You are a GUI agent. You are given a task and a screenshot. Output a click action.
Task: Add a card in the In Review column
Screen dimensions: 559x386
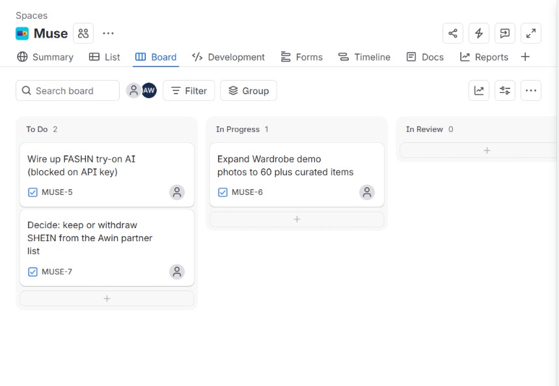pyautogui.click(x=479, y=150)
